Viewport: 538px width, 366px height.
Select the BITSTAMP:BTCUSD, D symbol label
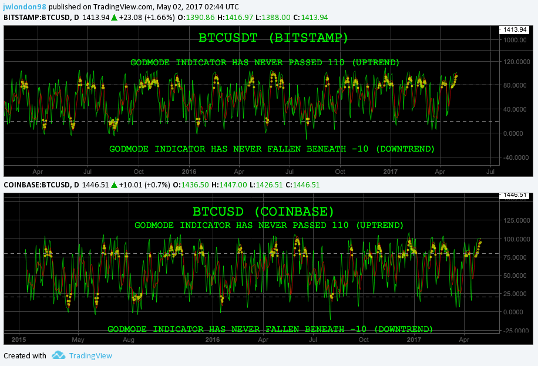pos(41,17)
